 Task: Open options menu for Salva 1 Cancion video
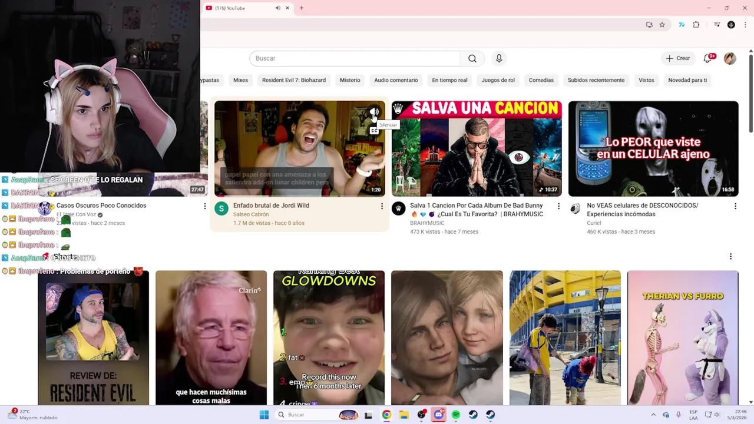tap(558, 206)
